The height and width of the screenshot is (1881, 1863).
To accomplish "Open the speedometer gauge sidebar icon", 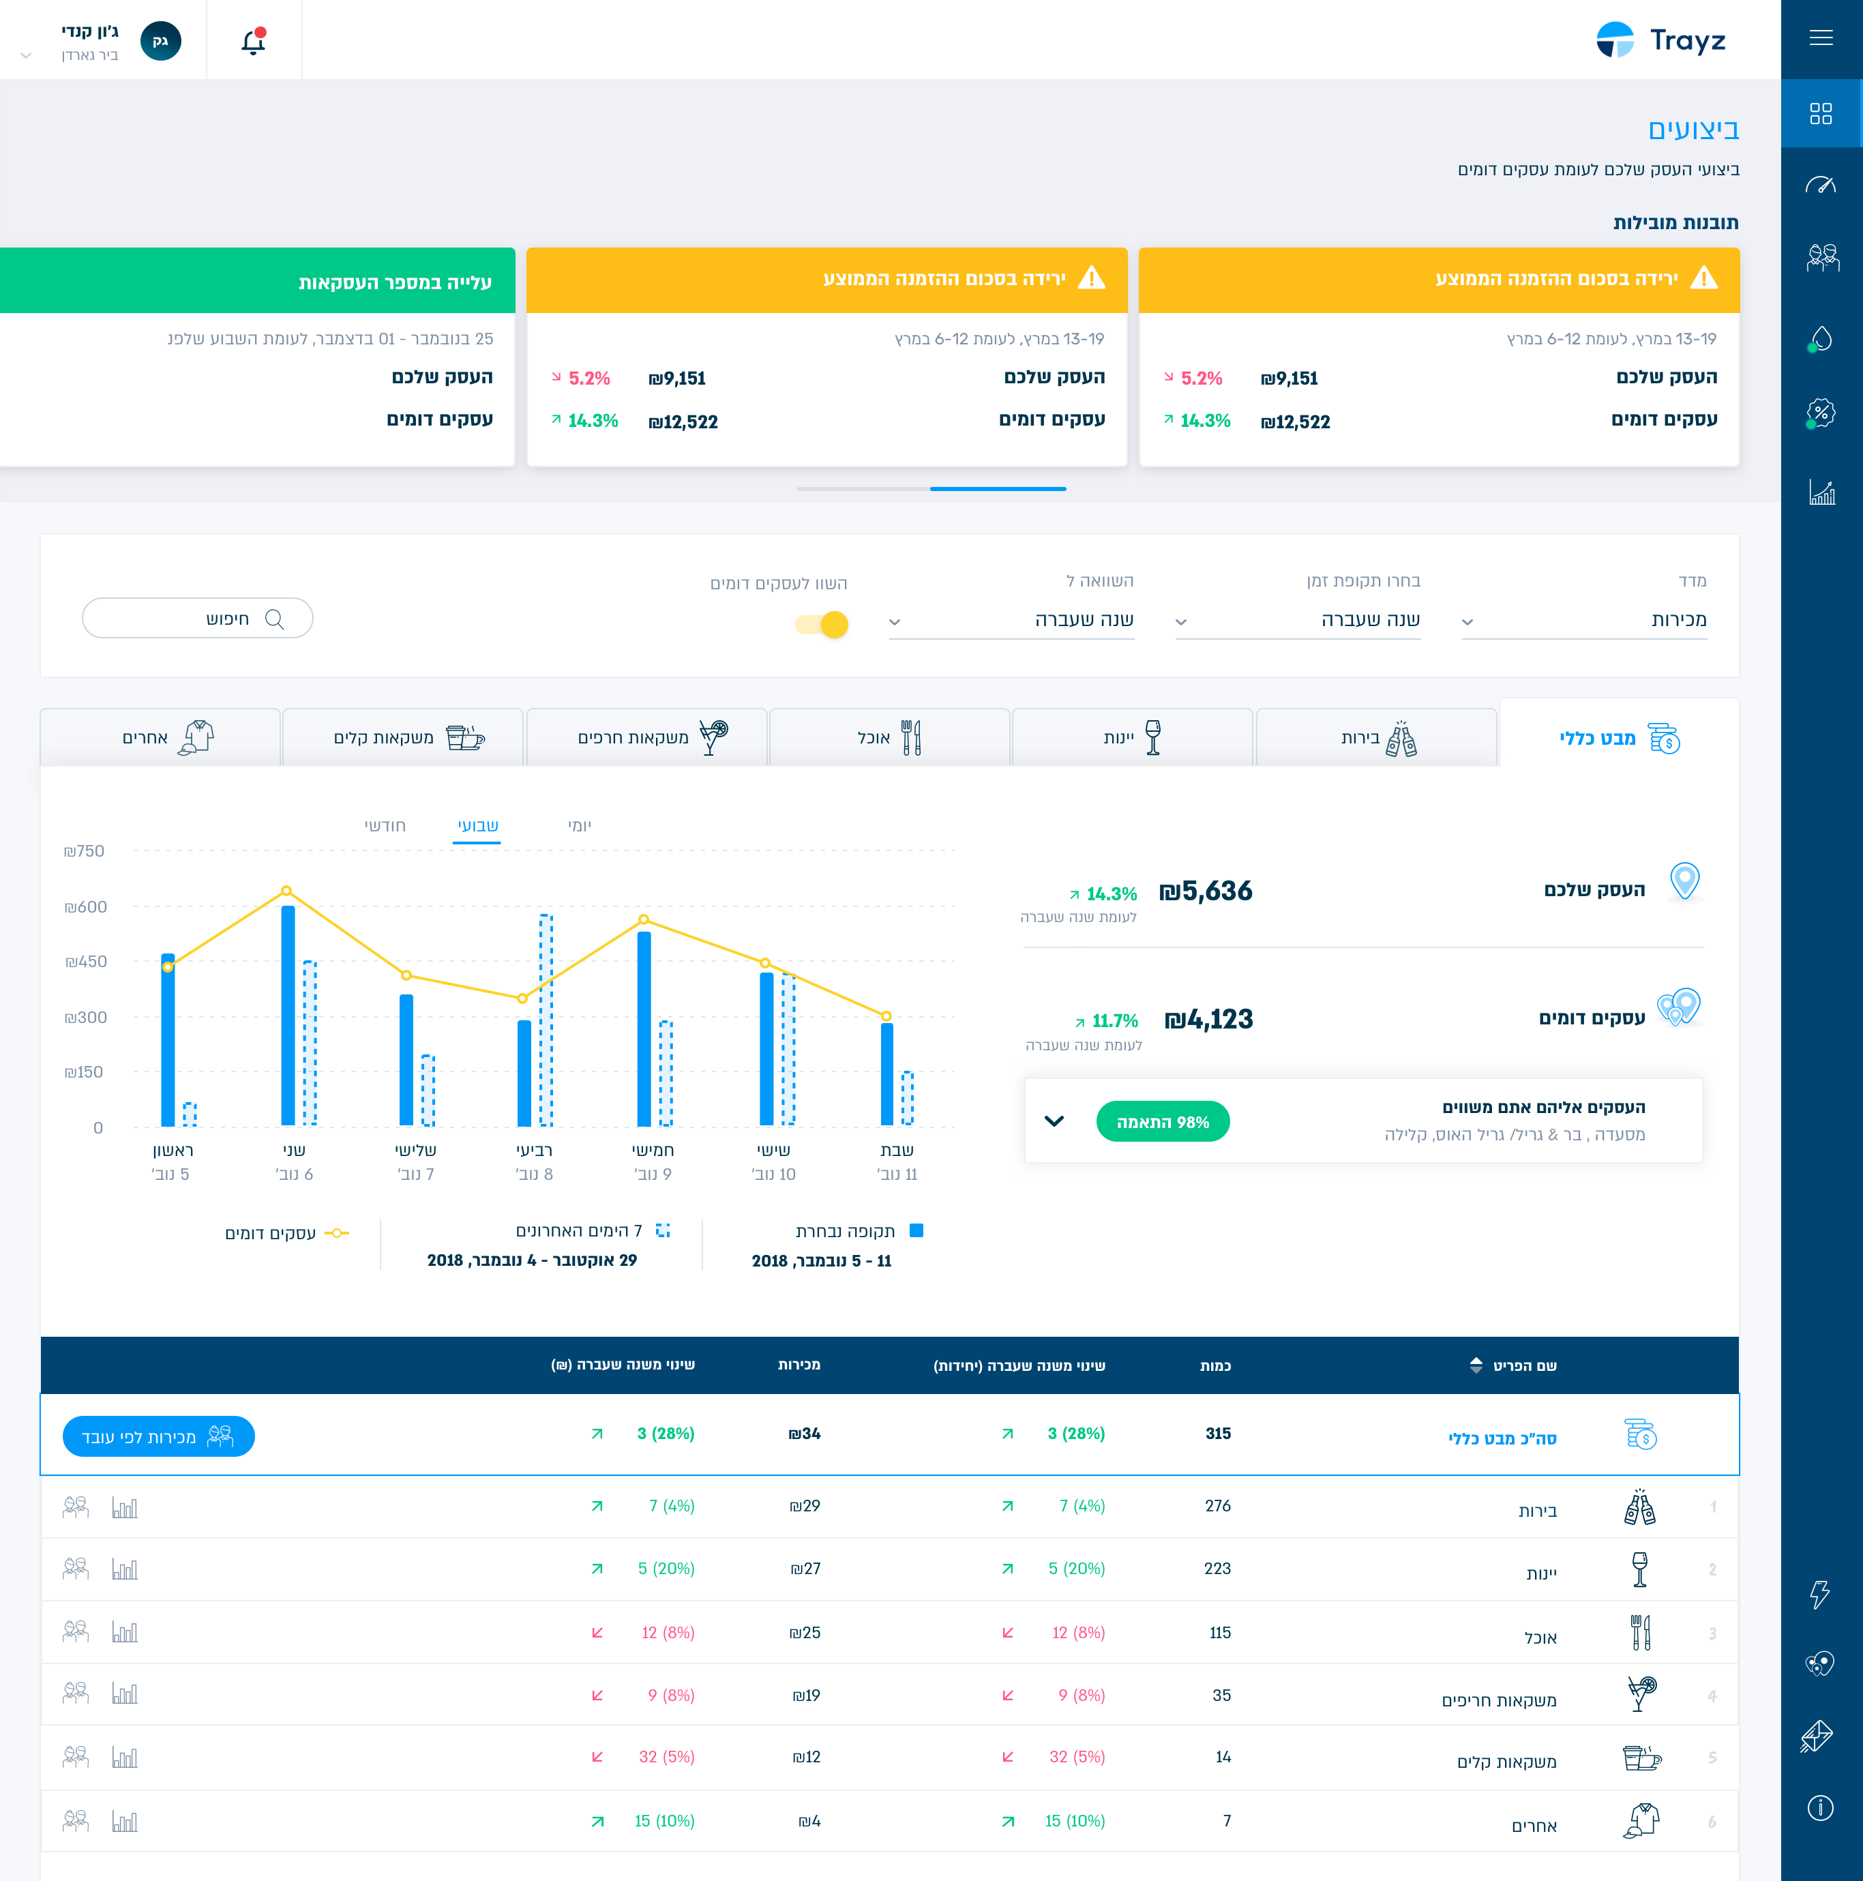I will pos(1820,185).
